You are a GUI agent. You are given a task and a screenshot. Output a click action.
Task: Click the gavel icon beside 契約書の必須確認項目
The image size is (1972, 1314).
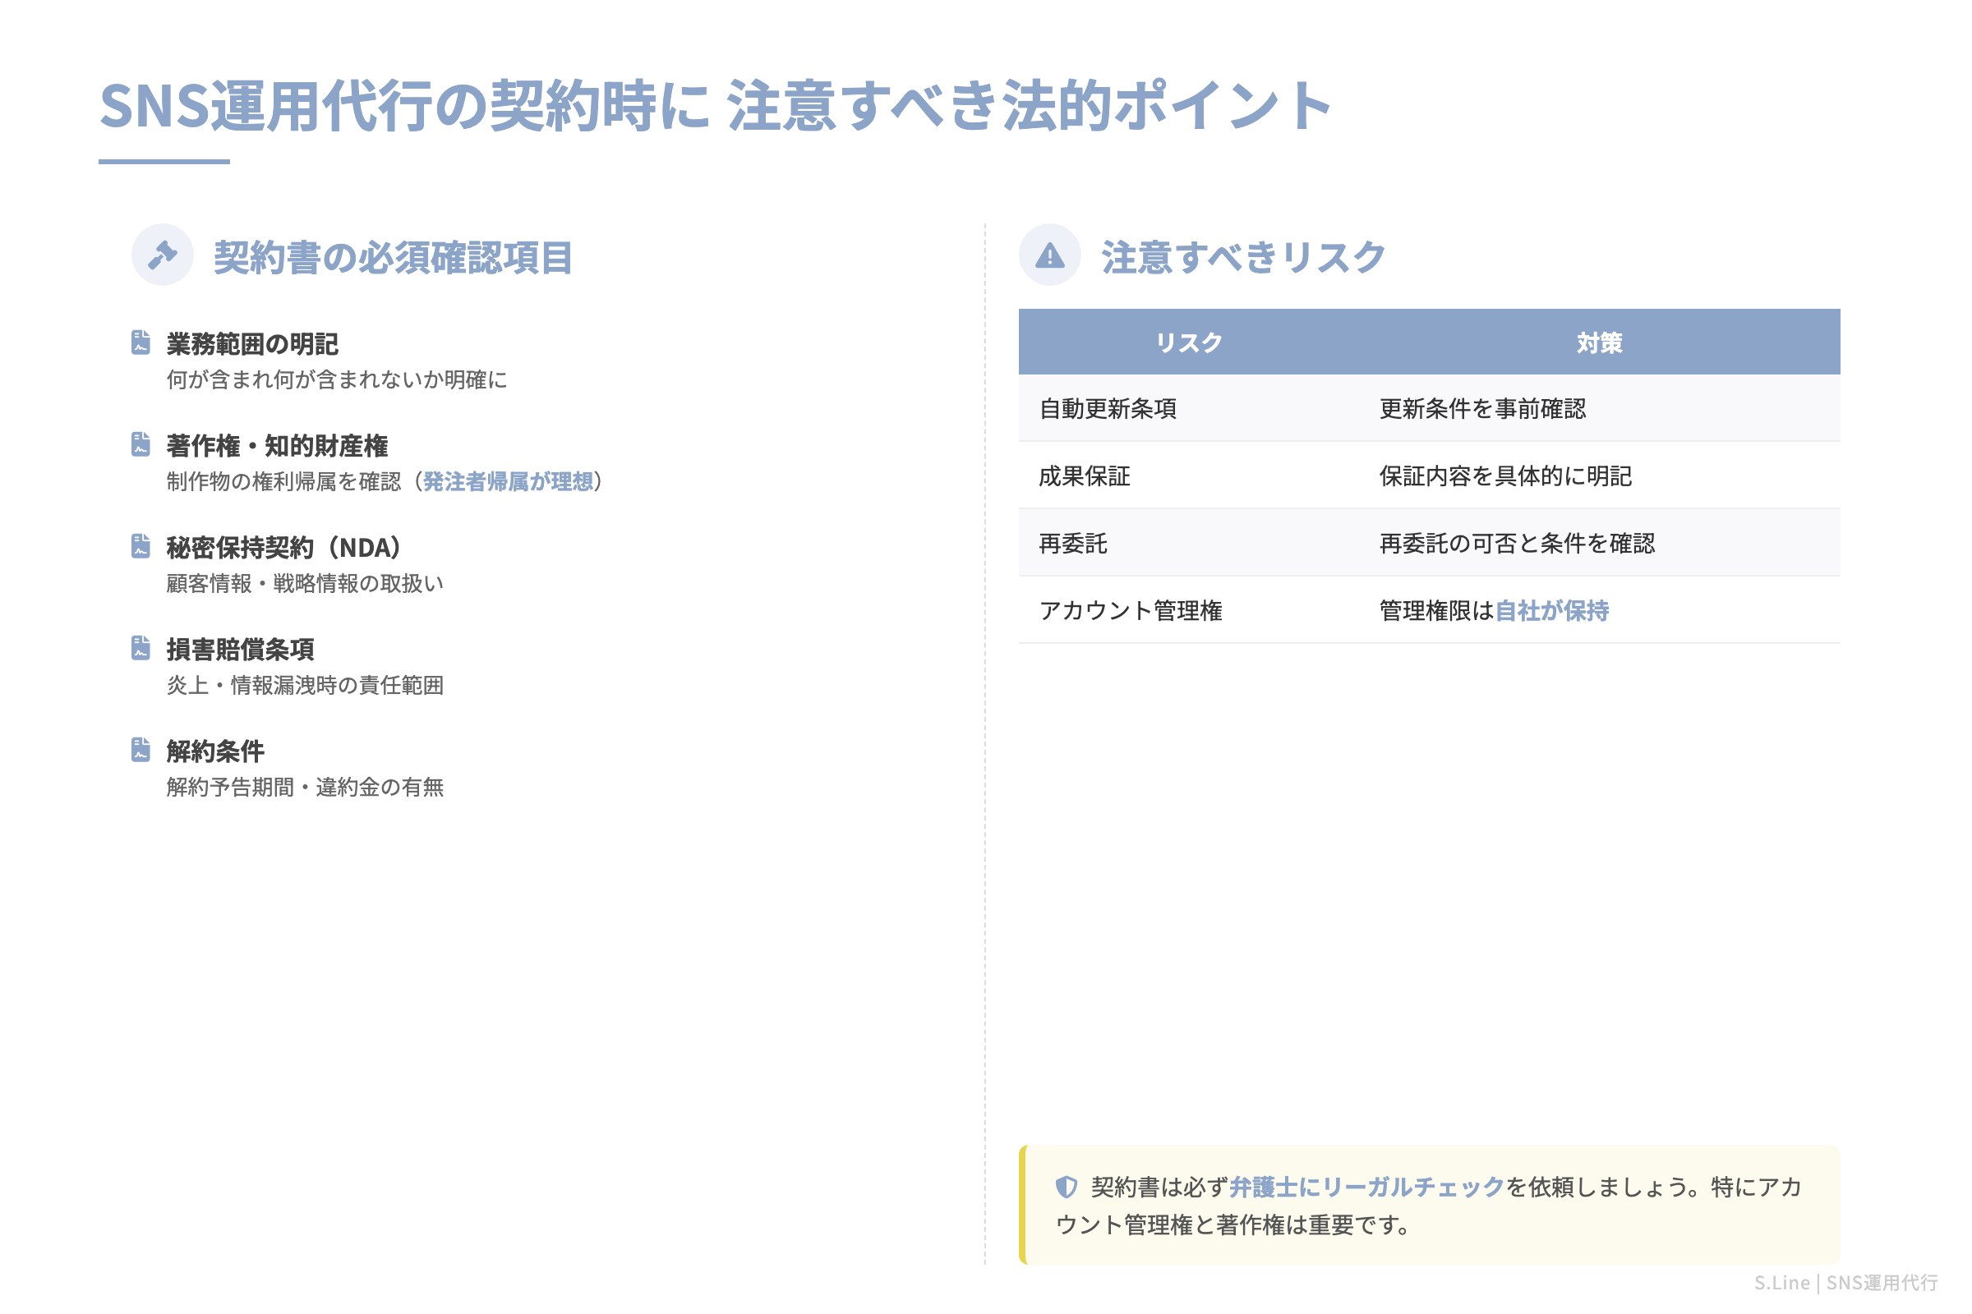[x=163, y=256]
